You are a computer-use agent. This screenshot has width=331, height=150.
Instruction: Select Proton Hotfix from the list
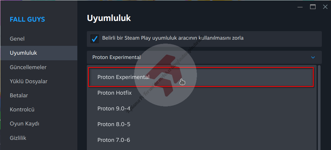click(114, 93)
